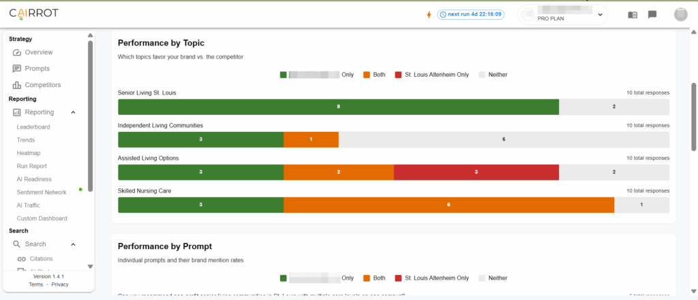
Task: Open AI Readiness in the sidebar
Action: click(x=34, y=179)
